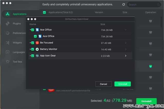Screen dimensions: 164x109
Task: Click the red pomodoro app icon behind dialog
Action: [x=51, y=90]
